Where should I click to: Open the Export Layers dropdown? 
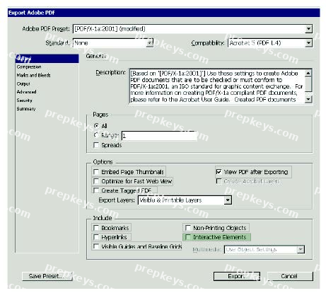[228, 200]
